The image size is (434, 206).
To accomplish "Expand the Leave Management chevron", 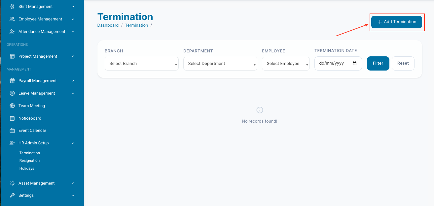I will [x=73, y=93].
